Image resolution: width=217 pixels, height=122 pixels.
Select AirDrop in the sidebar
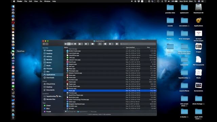click(x=49, y=57)
